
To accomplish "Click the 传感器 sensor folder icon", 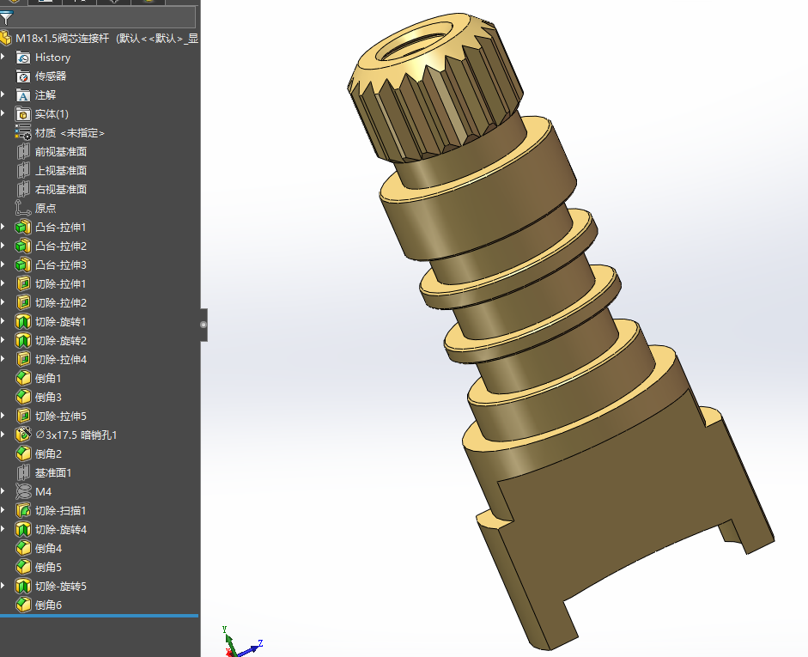I will (x=23, y=76).
